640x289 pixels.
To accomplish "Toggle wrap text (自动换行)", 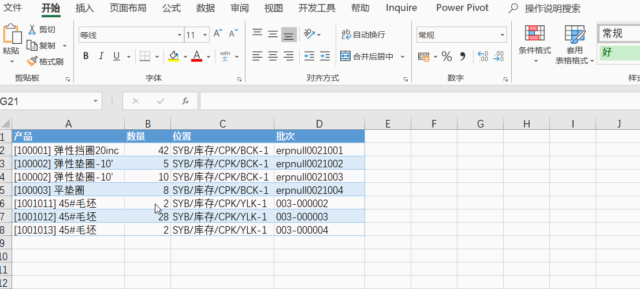I will 363,35.
